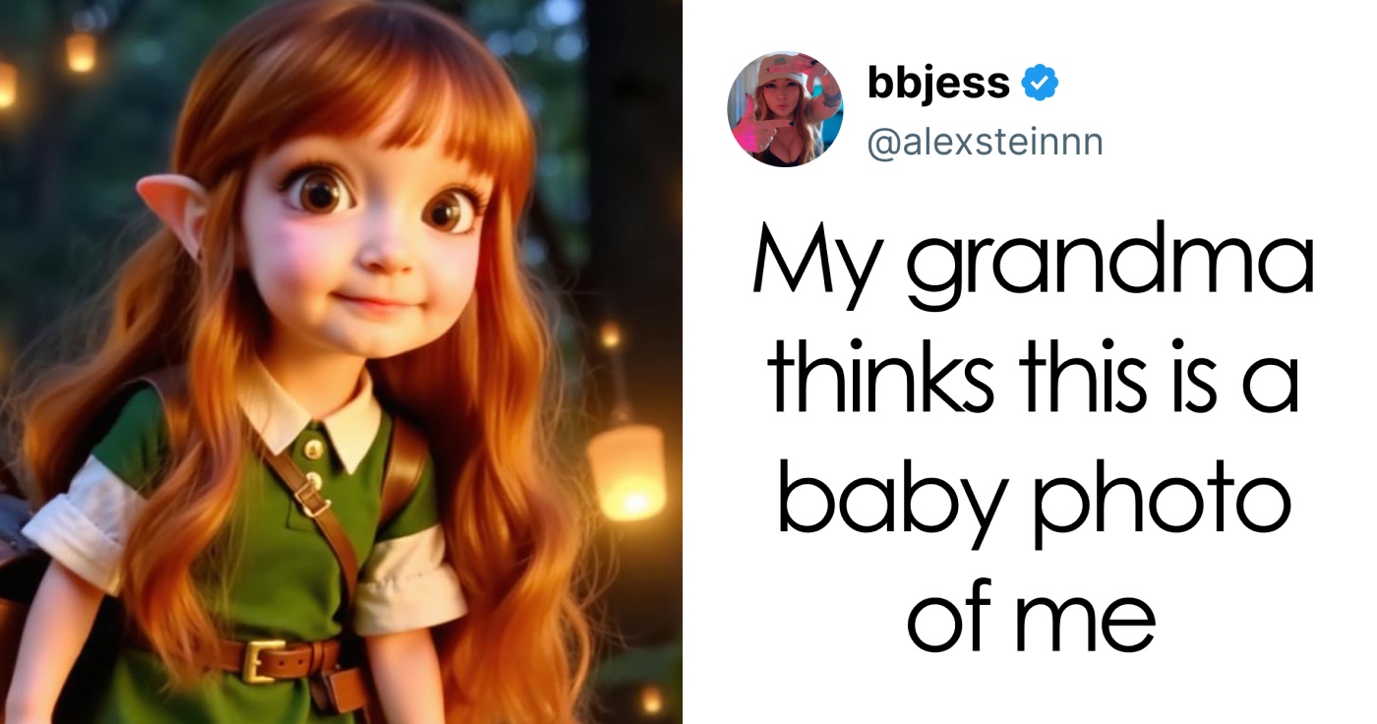
Task: Click the large glowing lantern beside the elf
Action: point(626,470)
